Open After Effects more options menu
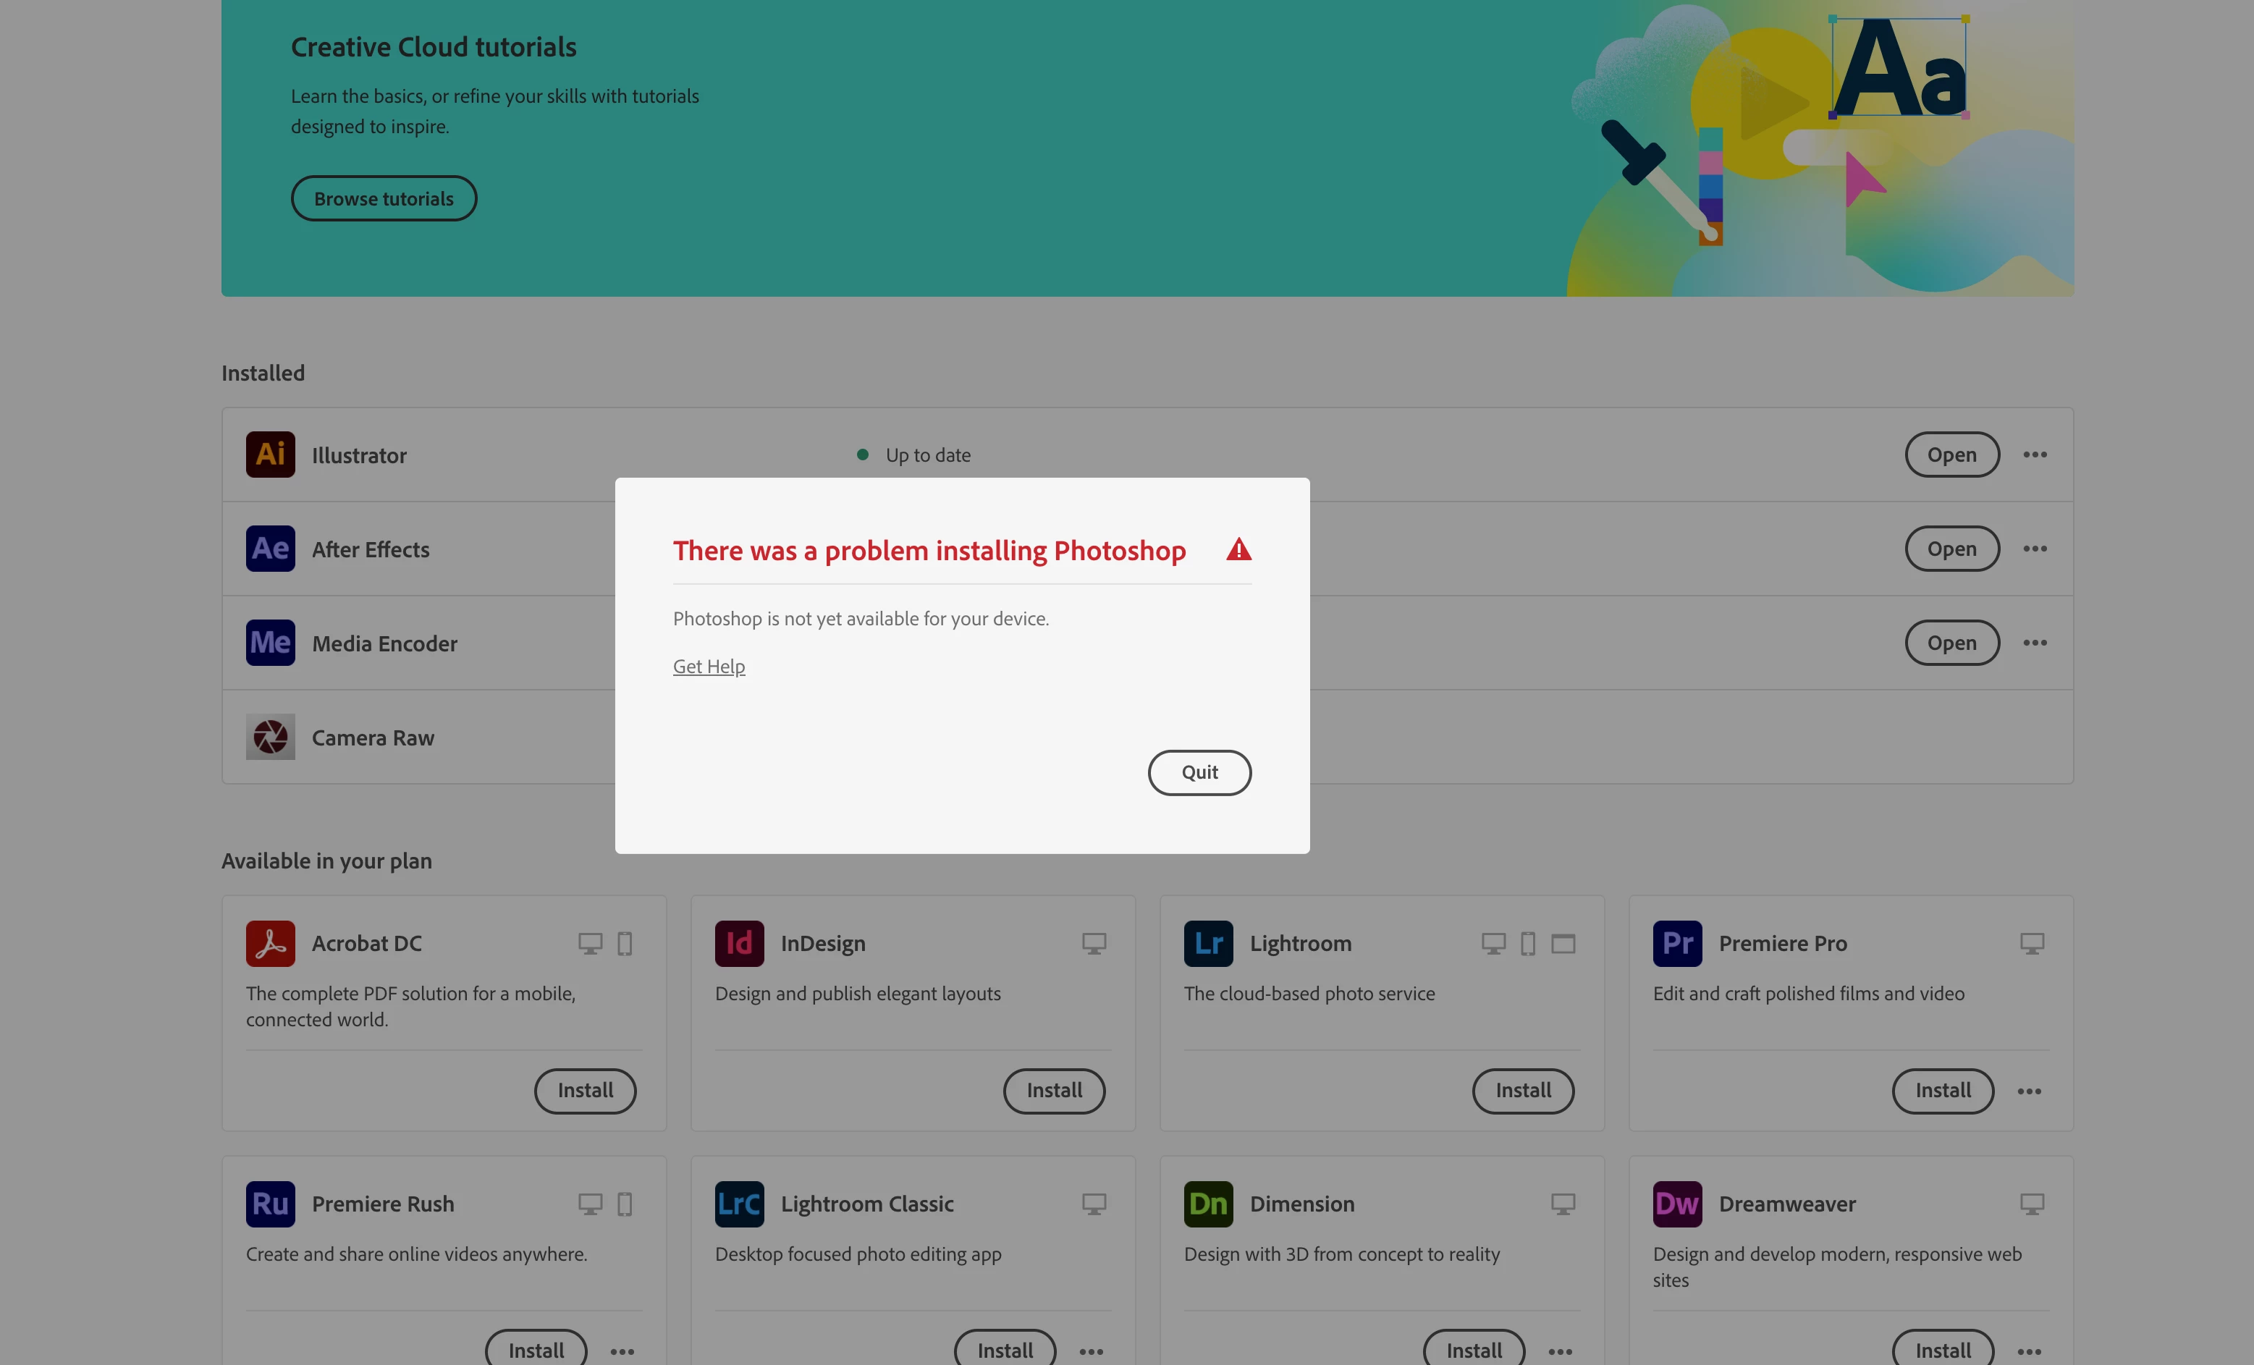2254x1365 pixels. pyautogui.click(x=2035, y=549)
